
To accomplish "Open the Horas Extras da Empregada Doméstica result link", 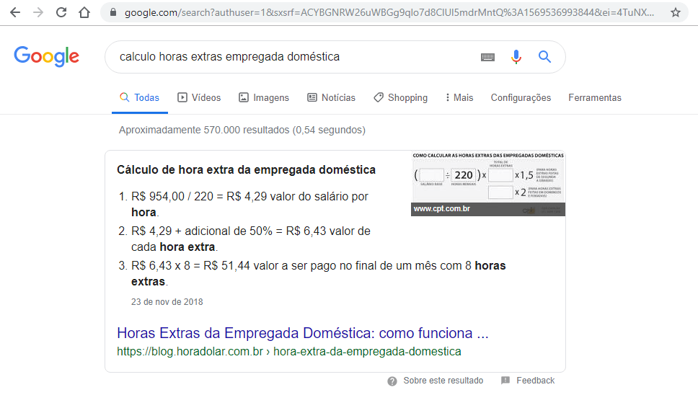I will 303,333.
